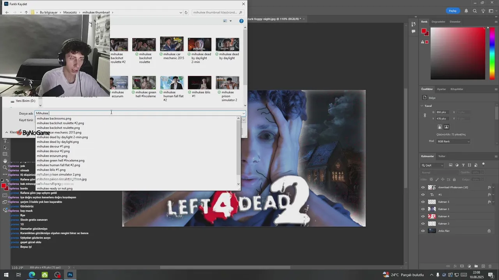
Task: Hide the Arka Plan layer
Action: (x=423, y=231)
